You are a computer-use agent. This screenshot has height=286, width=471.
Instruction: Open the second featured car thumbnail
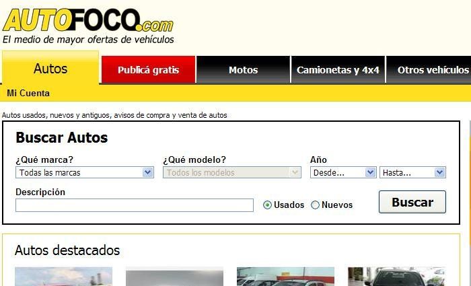tap(174, 277)
